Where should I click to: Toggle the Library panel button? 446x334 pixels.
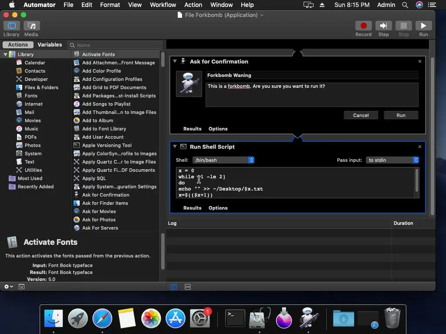coord(11,26)
